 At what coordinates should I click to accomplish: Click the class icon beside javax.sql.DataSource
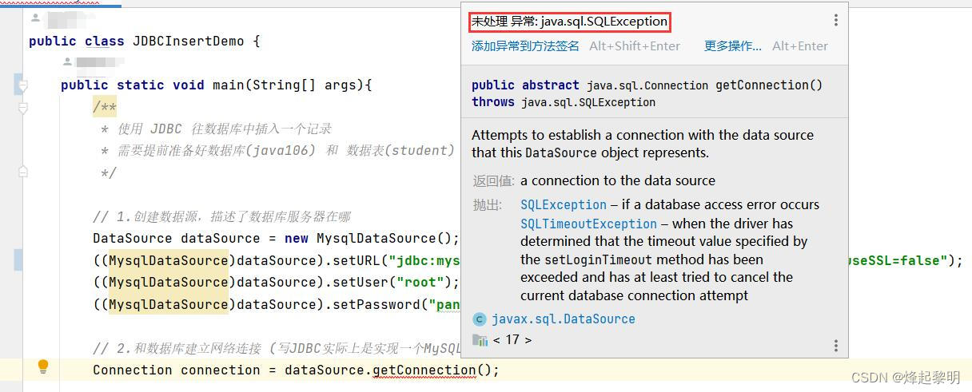[x=480, y=319]
